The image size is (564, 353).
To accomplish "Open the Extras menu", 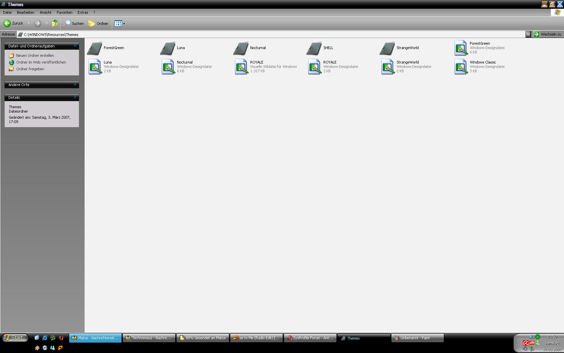I will pos(83,12).
